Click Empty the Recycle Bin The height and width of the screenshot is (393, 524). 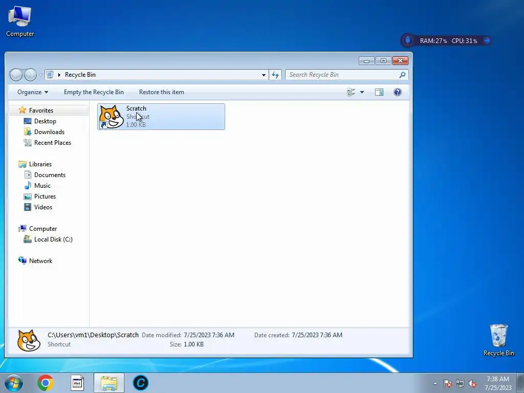(94, 92)
